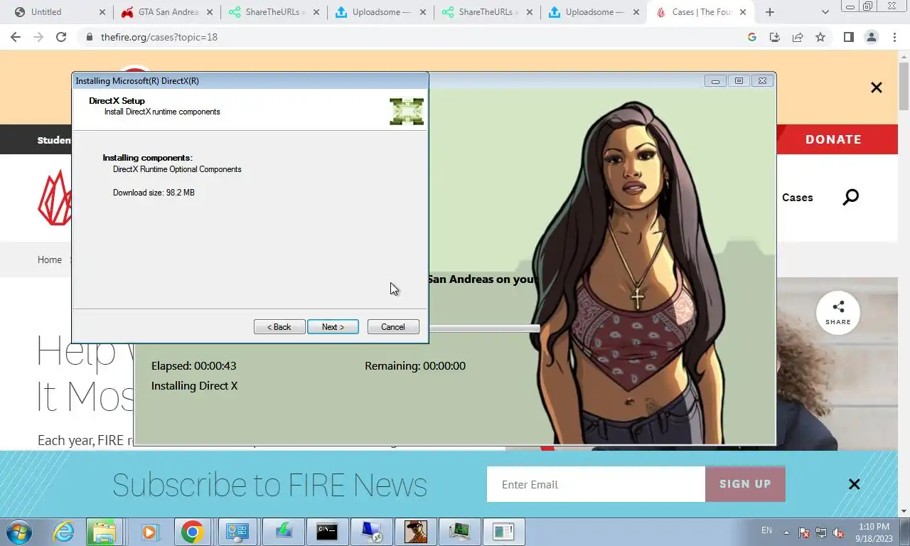
Task: Open the Chrome three-dot menu
Action: pos(894,37)
